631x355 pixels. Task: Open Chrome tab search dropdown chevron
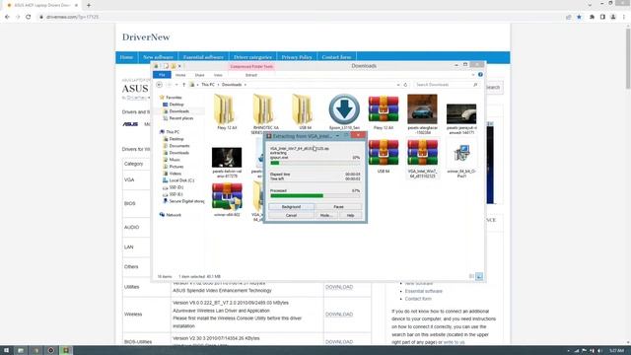(x=590, y=5)
